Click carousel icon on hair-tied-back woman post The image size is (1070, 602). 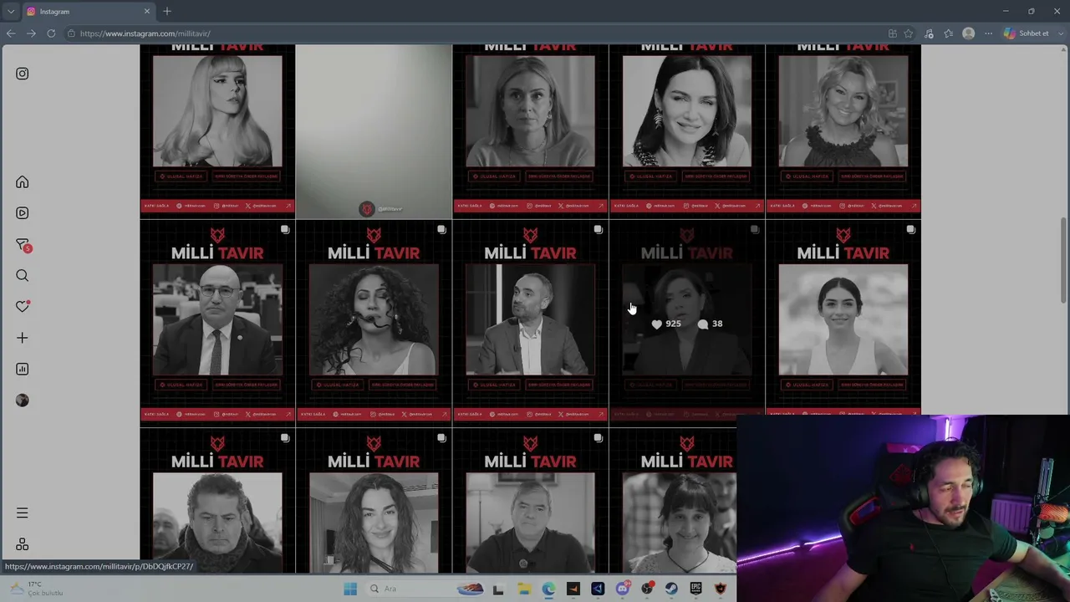pos(910,229)
